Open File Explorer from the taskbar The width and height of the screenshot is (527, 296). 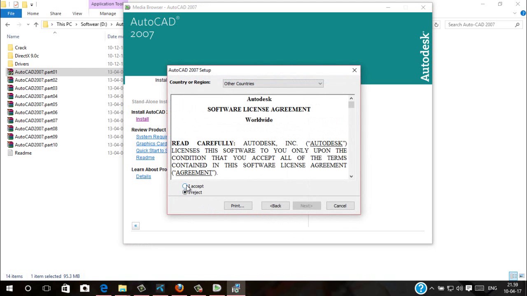pos(122,288)
